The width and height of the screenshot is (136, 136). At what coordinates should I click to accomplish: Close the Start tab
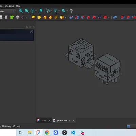49,121
